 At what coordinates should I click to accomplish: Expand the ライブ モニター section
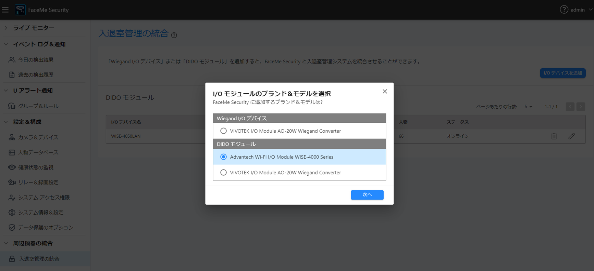[6, 28]
